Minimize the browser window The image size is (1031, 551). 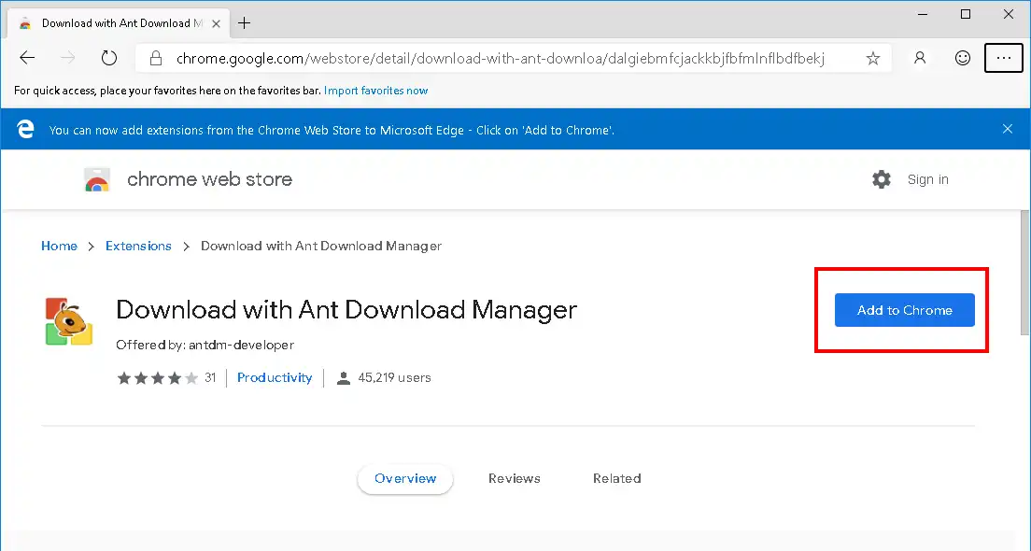click(x=923, y=14)
